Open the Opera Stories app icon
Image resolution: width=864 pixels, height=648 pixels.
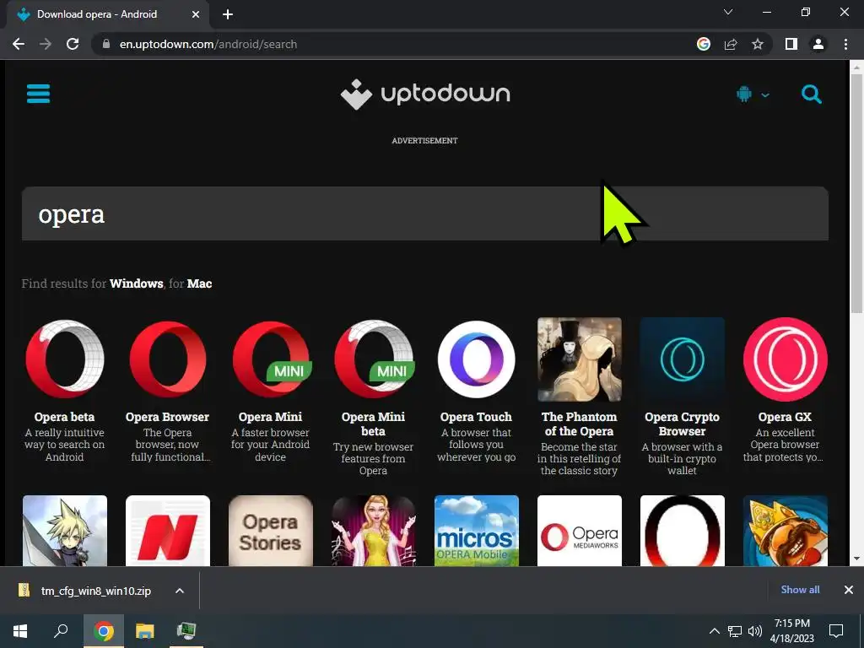click(271, 531)
